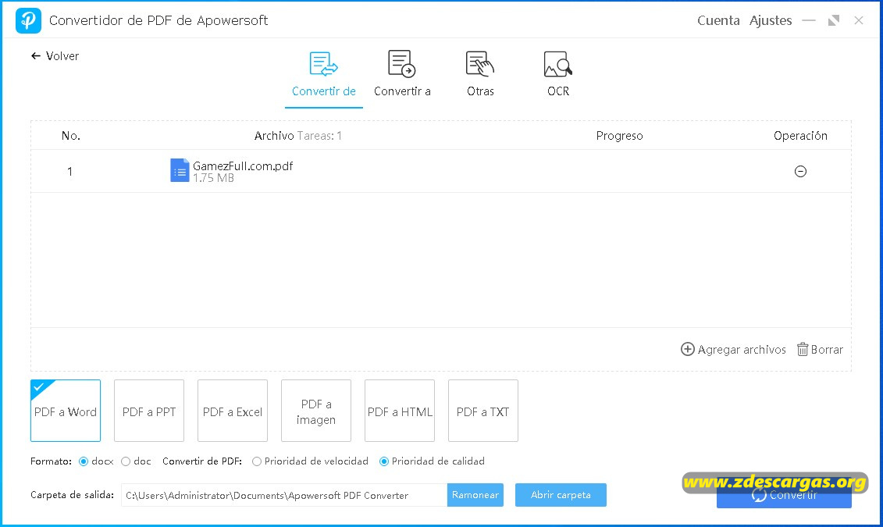Click the Abrir carpeta button
The width and height of the screenshot is (883, 527).
(x=561, y=495)
